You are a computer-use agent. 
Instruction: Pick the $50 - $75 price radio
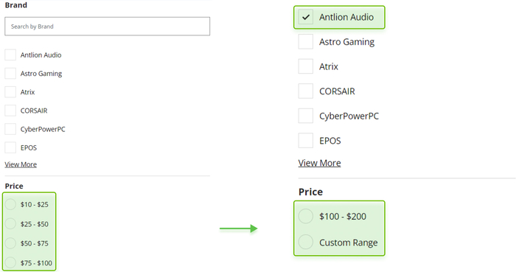[x=10, y=243]
